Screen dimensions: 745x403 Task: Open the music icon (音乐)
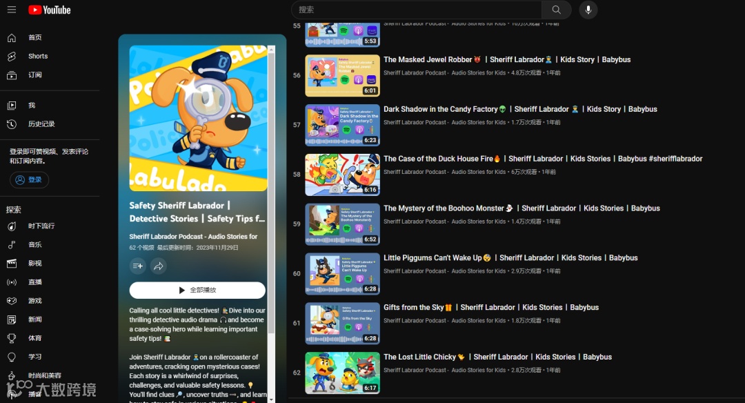pos(12,245)
